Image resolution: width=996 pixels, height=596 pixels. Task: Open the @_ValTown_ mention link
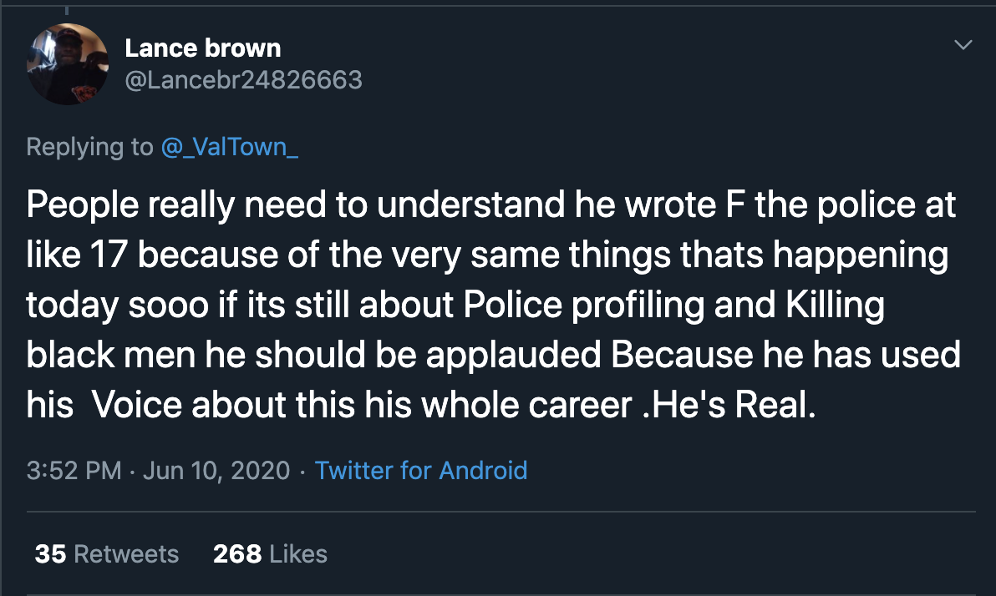pyautogui.click(x=229, y=147)
